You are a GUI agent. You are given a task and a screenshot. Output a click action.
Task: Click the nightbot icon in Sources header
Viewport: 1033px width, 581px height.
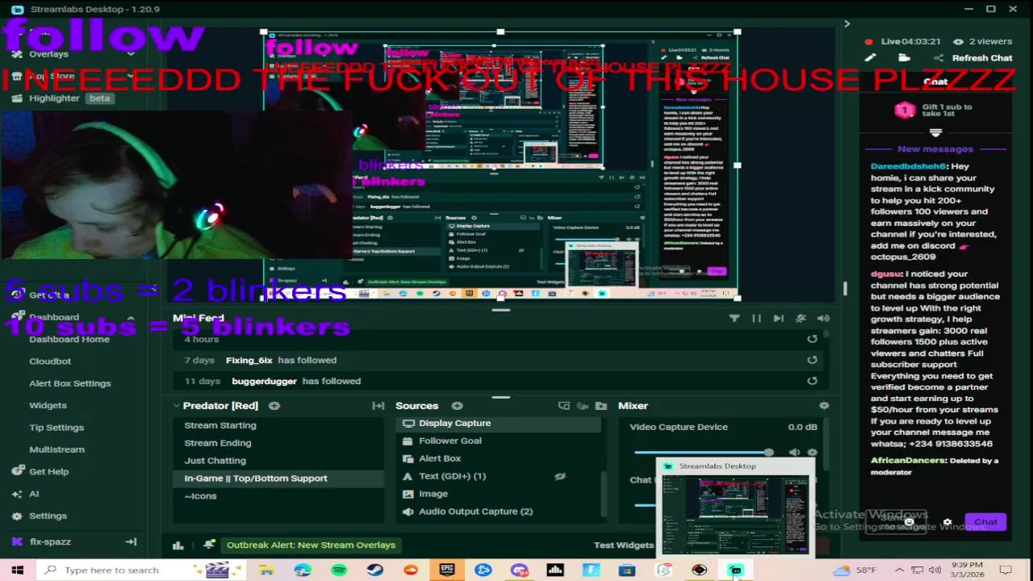[583, 406]
